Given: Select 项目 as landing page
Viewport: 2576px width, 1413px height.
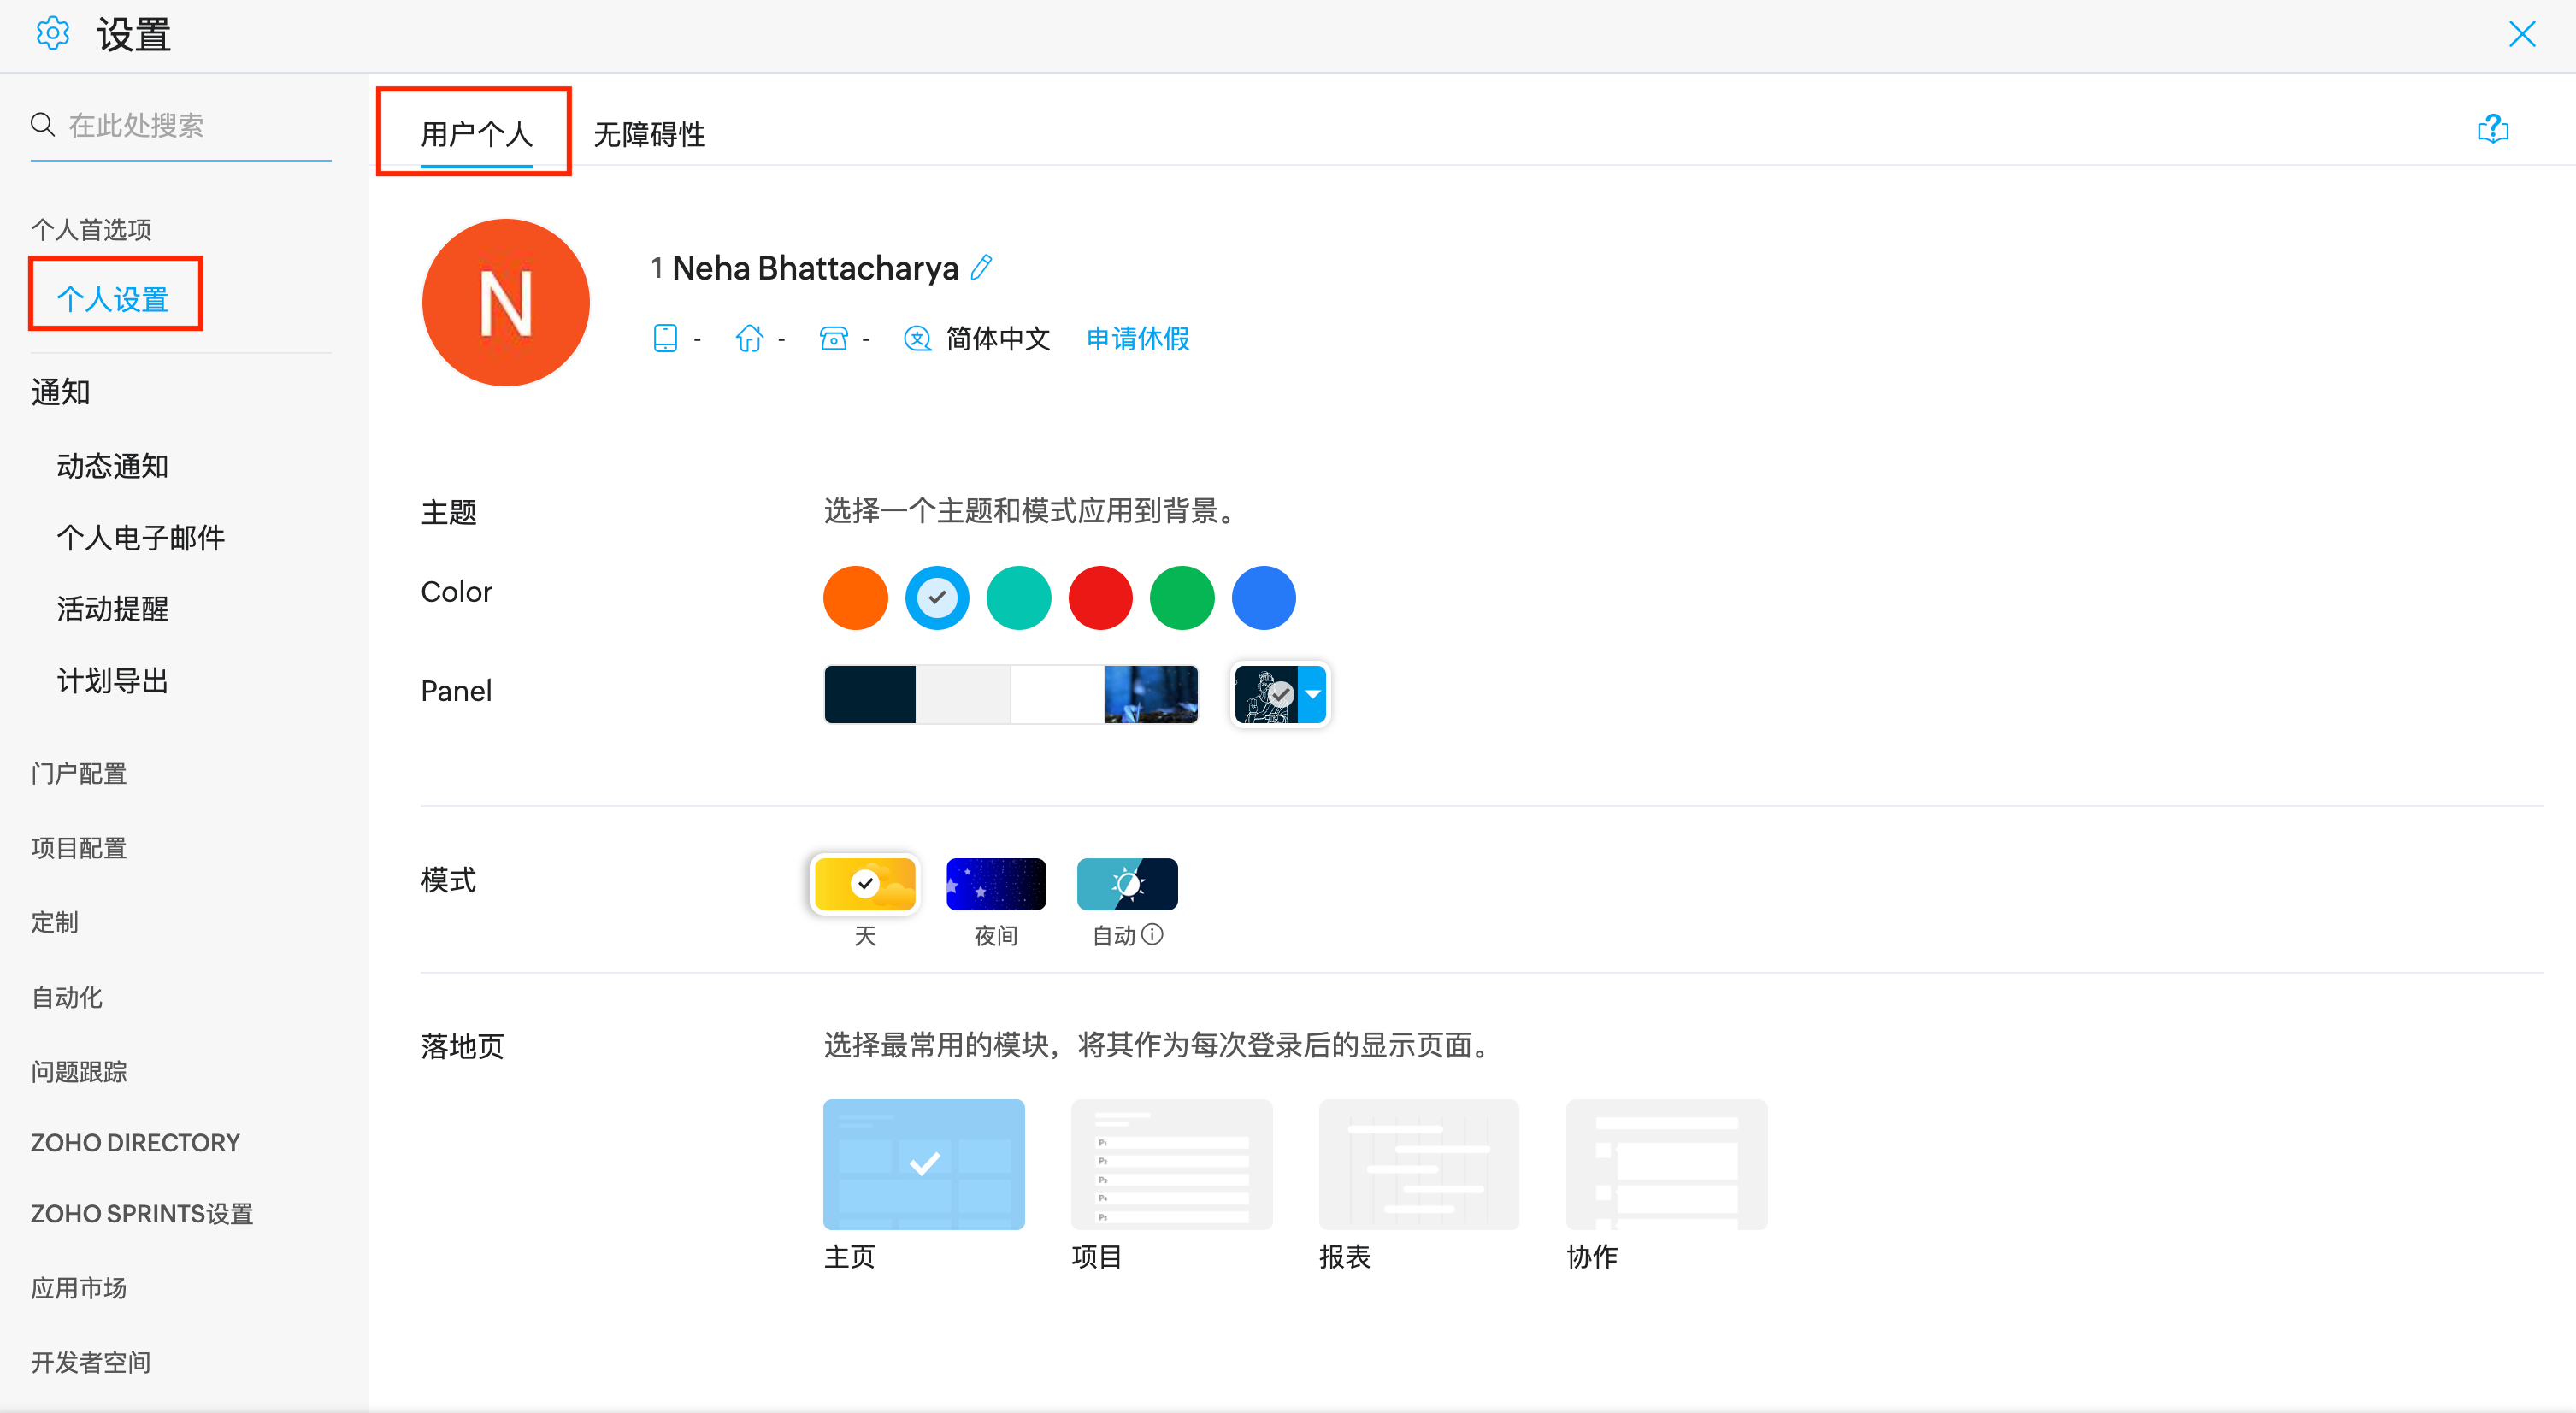Looking at the screenshot, I should click(x=1171, y=1165).
